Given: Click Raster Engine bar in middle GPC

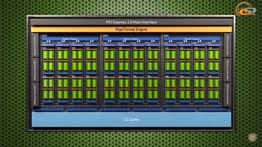Looking at the screenshot, I should [131, 39].
